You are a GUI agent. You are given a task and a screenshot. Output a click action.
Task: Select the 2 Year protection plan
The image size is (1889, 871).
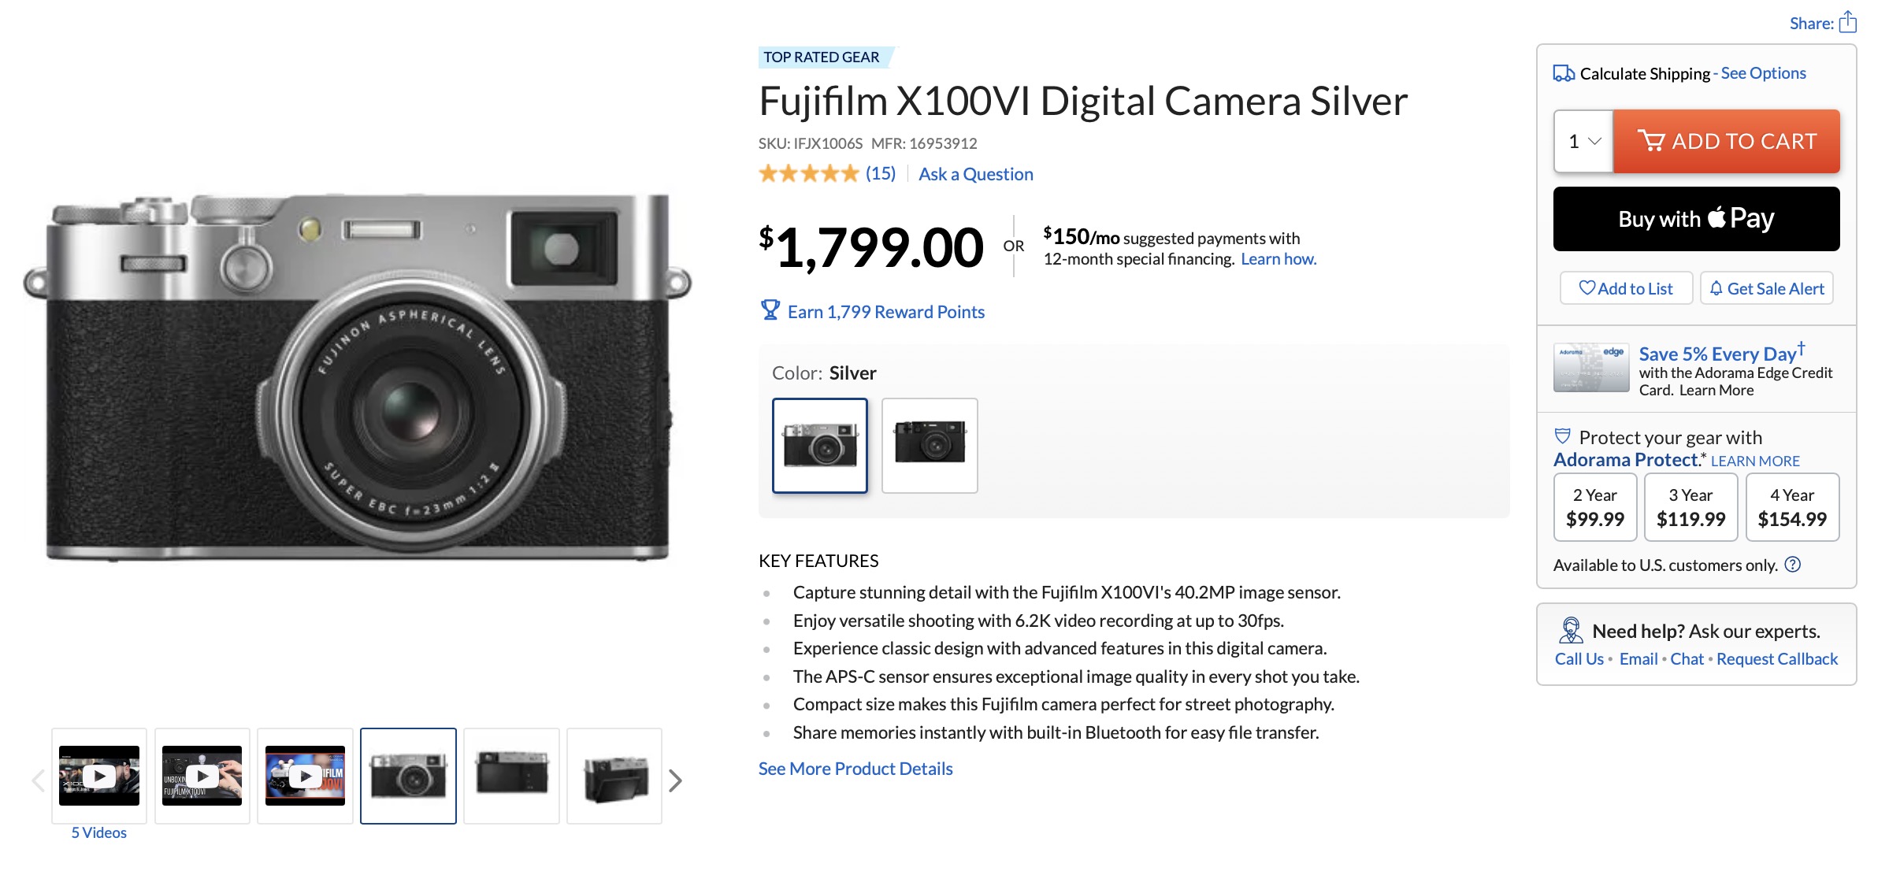point(1594,507)
